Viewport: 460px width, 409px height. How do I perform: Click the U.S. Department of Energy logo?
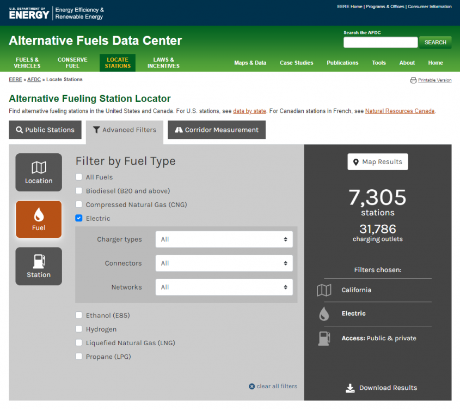coord(29,13)
